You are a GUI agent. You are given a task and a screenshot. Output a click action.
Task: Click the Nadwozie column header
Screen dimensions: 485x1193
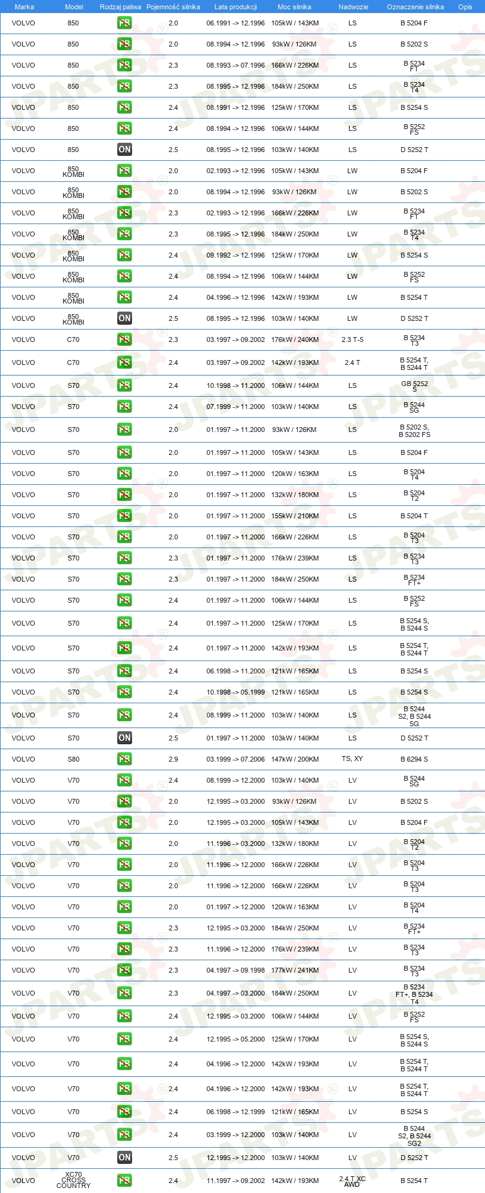[x=353, y=7]
